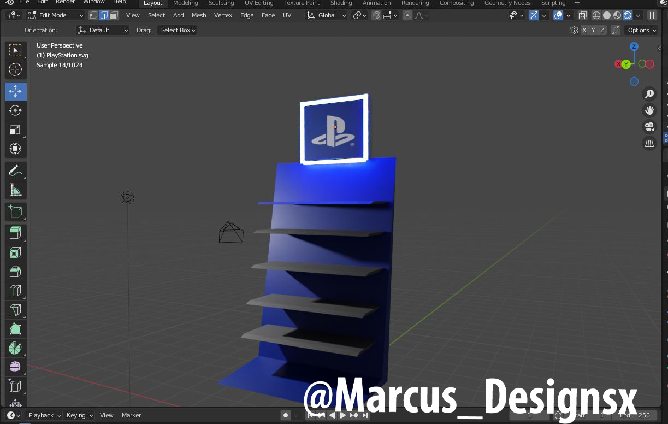Activate the Transform tool

pos(15,149)
